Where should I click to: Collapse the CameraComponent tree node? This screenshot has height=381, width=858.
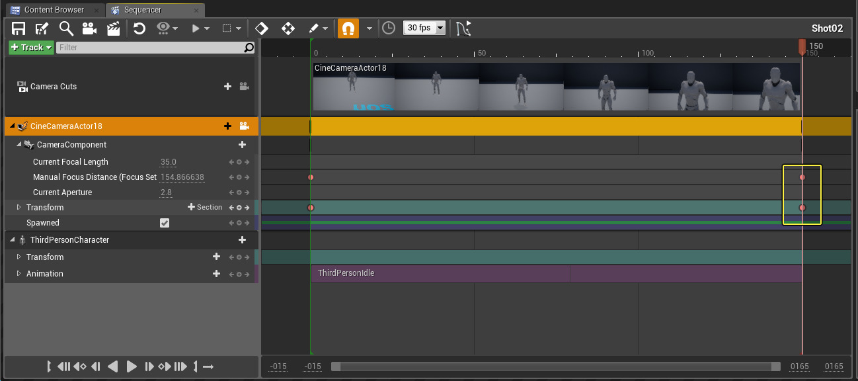point(19,145)
